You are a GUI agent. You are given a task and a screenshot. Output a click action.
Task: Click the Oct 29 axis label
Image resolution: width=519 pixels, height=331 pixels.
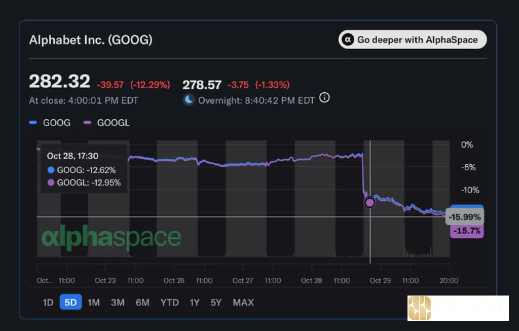380,281
